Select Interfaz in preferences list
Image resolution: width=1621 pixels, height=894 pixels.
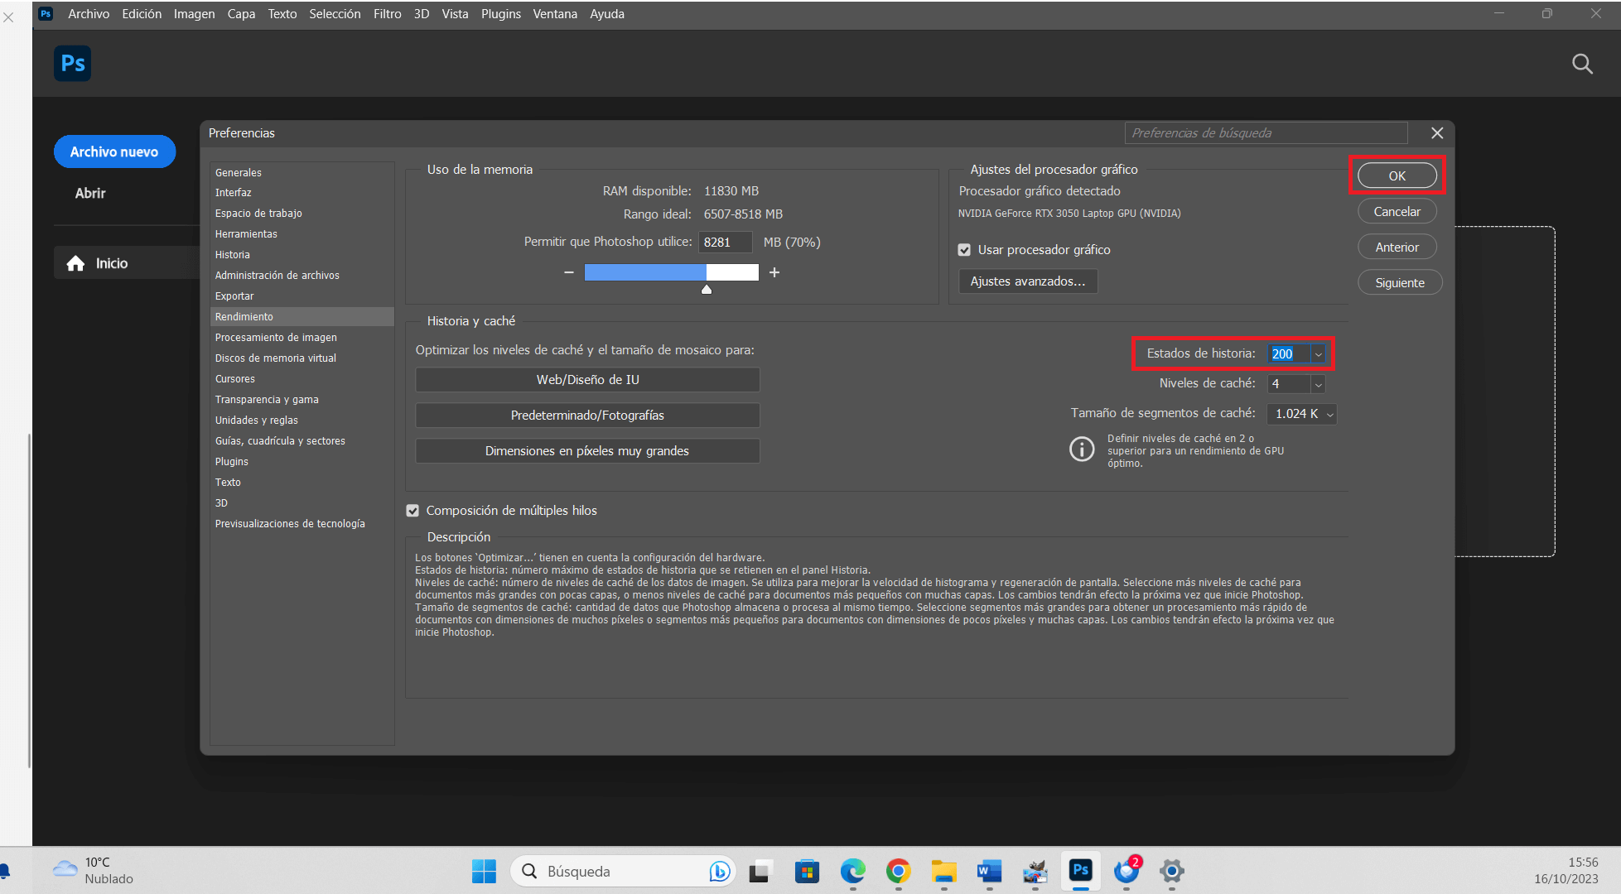pyautogui.click(x=234, y=192)
